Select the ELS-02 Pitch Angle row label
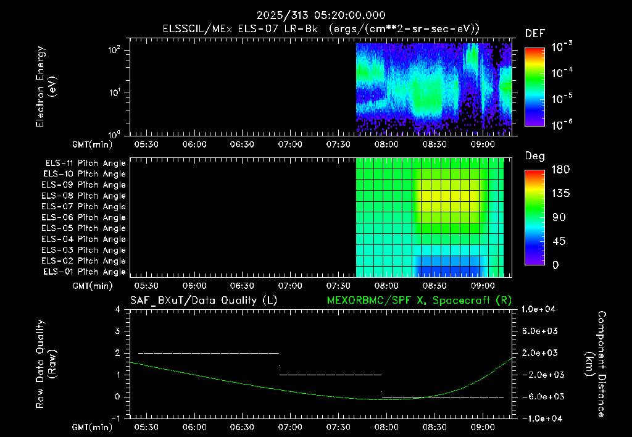This screenshot has height=437, width=632. coord(83,261)
